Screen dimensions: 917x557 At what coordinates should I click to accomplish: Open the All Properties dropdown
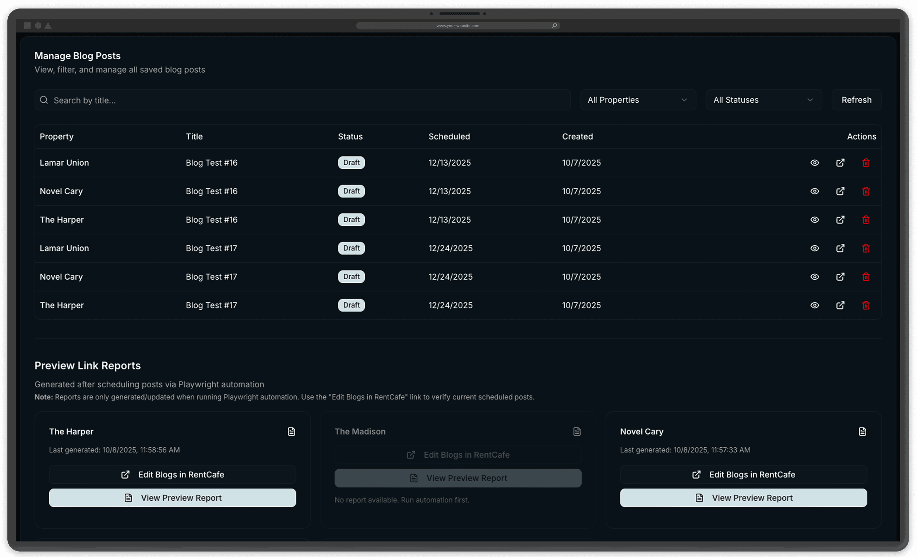point(638,100)
